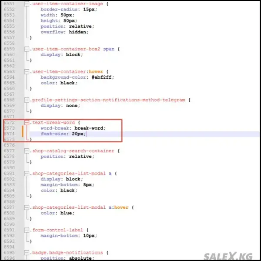Collapse the notifications-method-telegram rule fold

pyautogui.click(x=27, y=100)
